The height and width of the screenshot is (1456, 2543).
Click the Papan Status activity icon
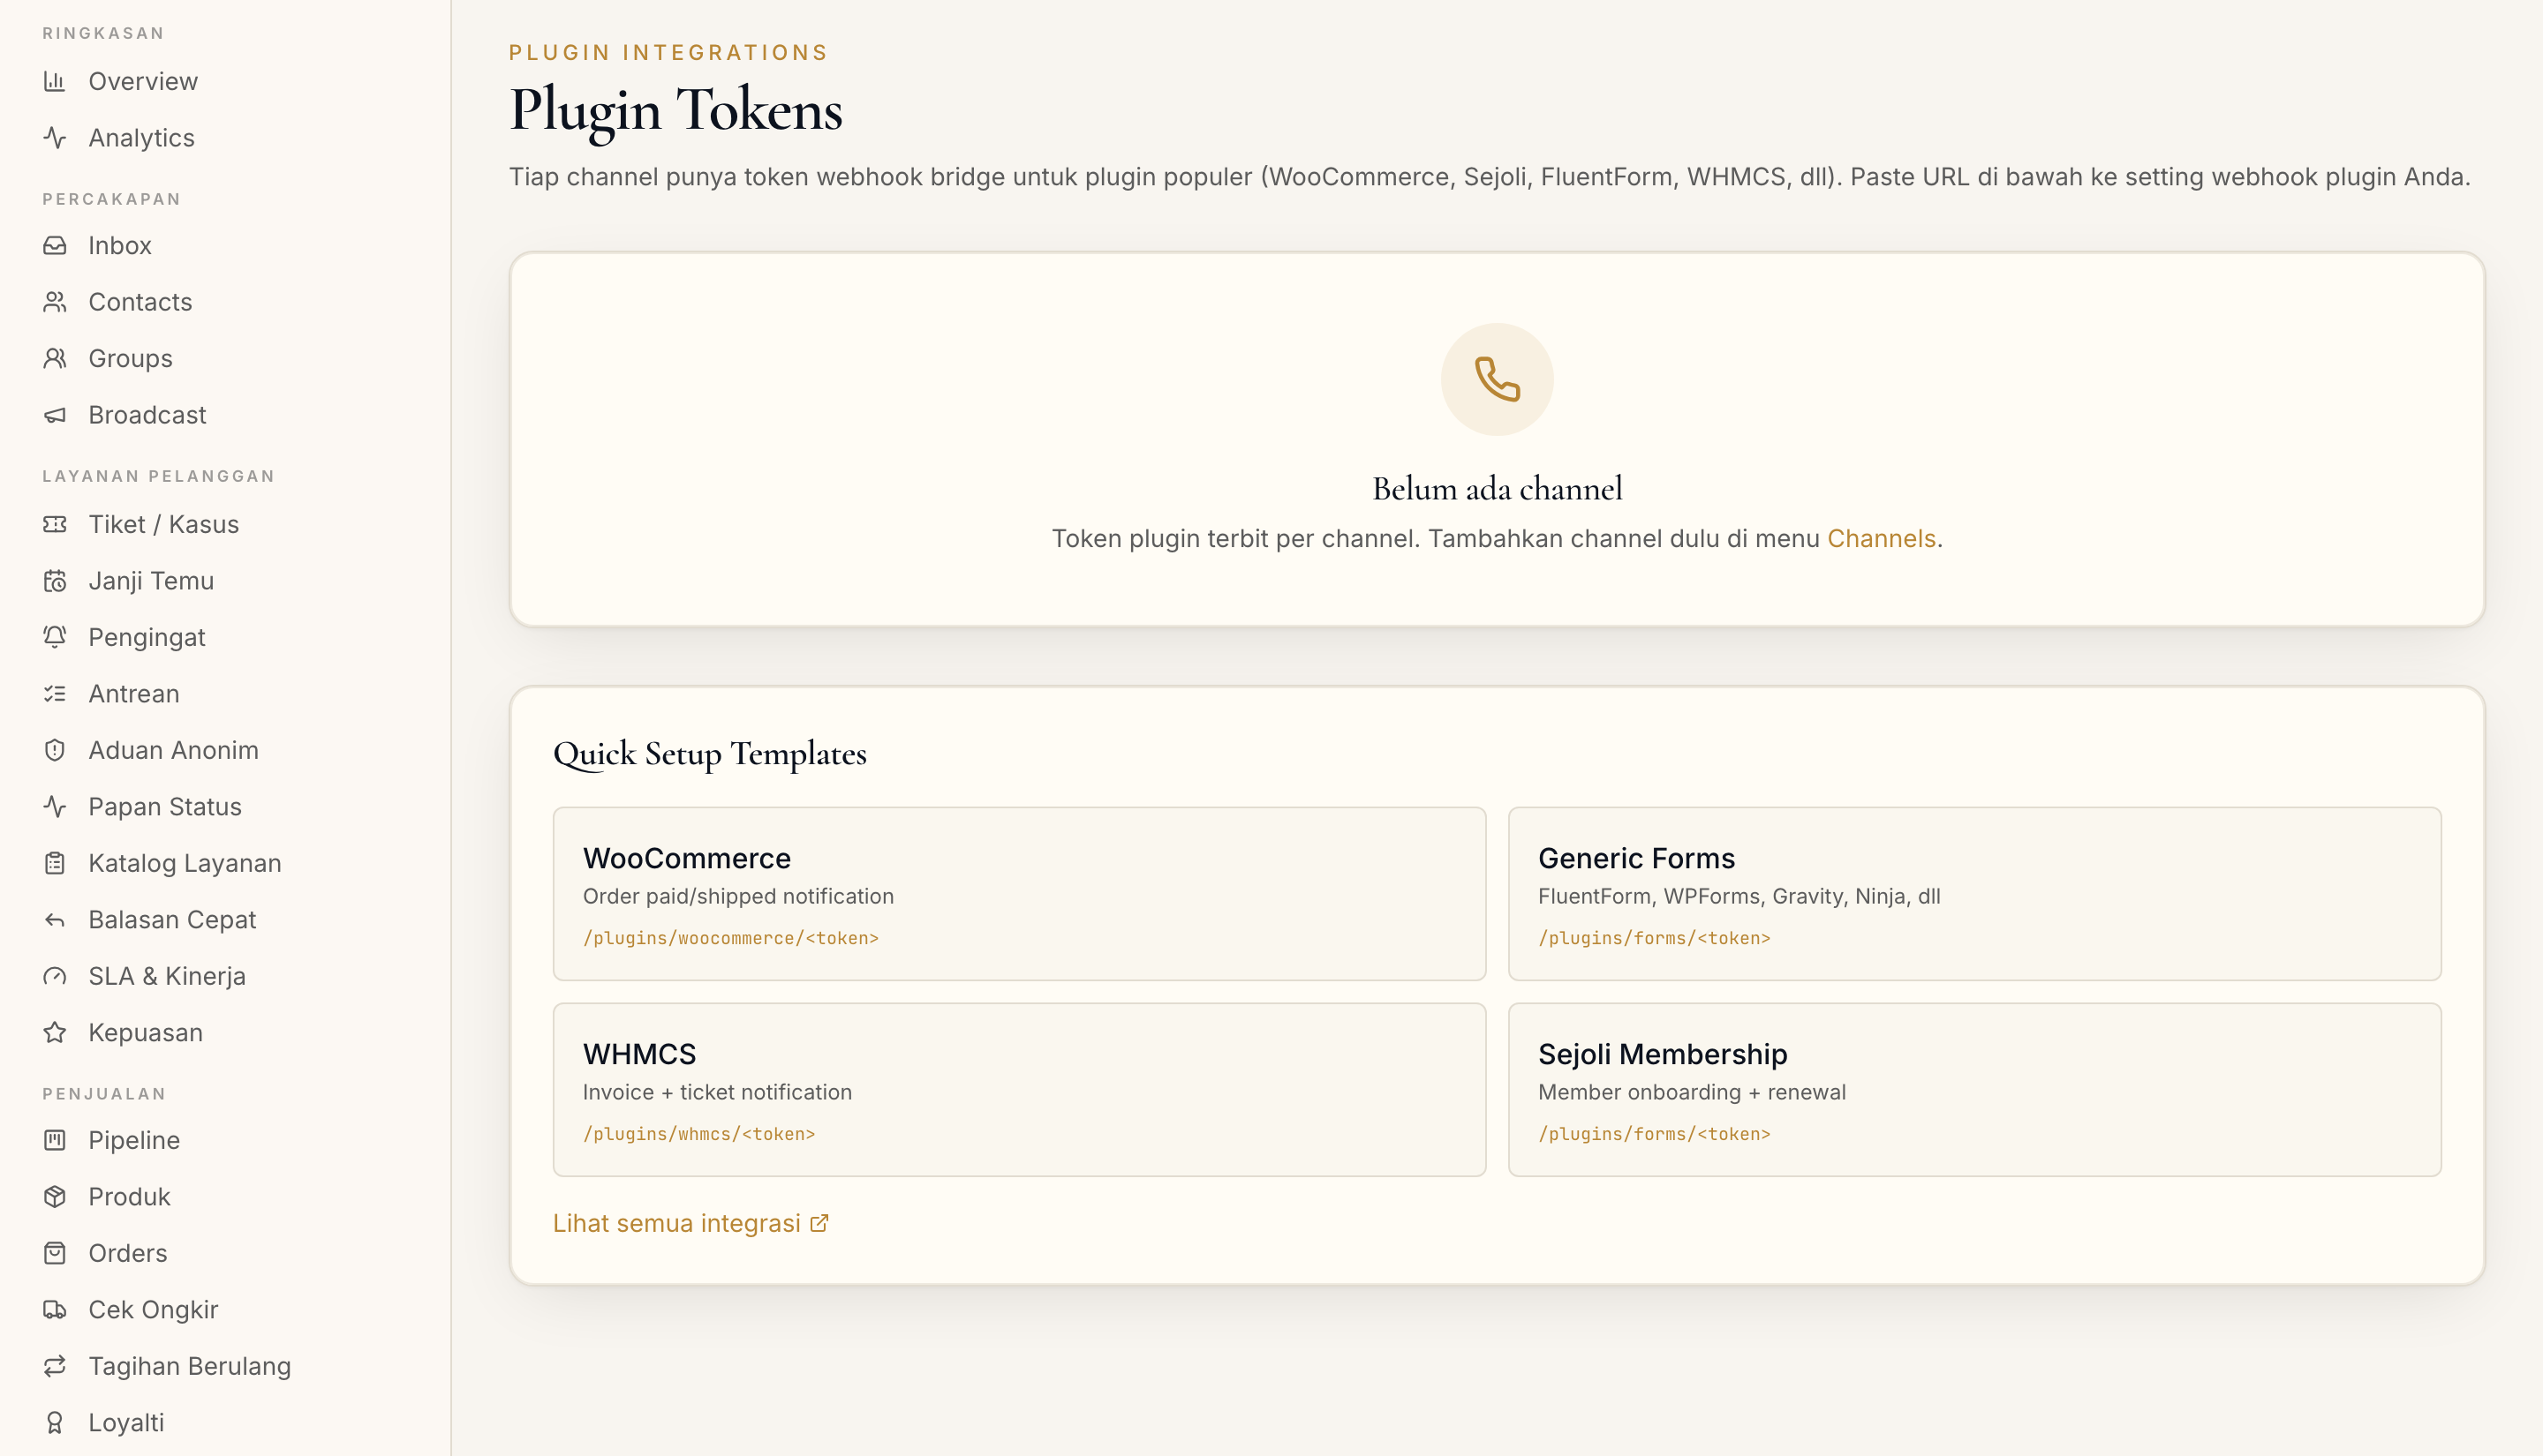tap(55, 807)
